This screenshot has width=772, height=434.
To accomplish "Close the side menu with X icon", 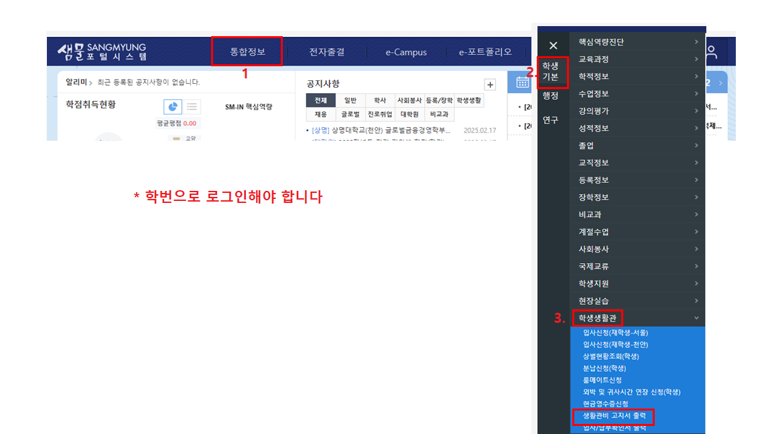I will (x=553, y=46).
